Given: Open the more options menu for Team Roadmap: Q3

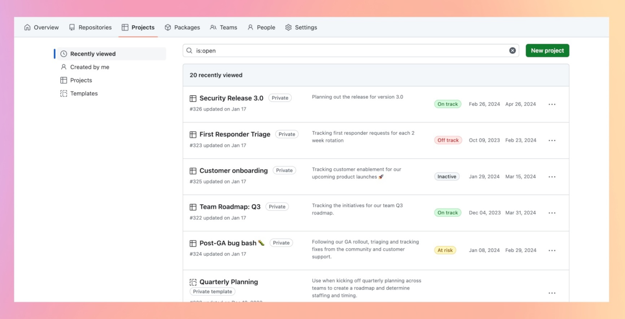Looking at the screenshot, I should click(552, 213).
